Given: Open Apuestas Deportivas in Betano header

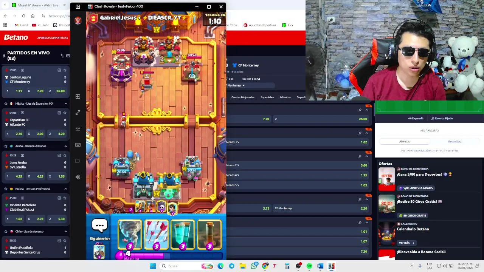Looking at the screenshot, I should (x=53, y=38).
